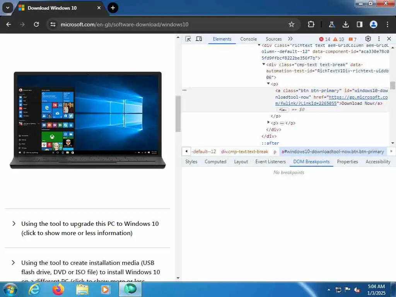Click the webpage vertical scrollbar thumb
This screenshot has height=297, width=396.
(178, 114)
